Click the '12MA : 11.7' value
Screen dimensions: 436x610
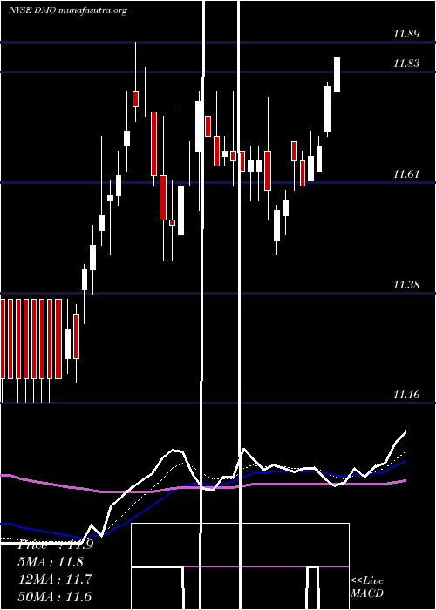(55, 579)
